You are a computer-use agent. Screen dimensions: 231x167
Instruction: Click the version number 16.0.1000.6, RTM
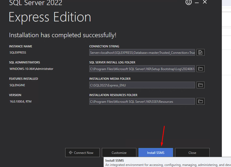click(x=21, y=101)
